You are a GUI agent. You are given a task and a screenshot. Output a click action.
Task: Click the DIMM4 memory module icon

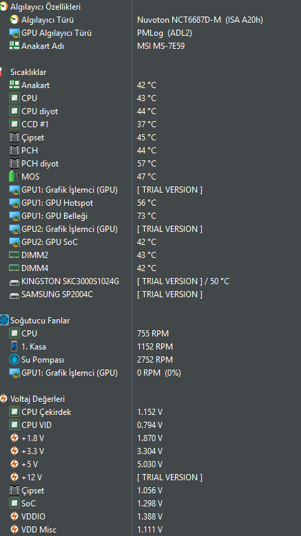[x=14, y=268]
